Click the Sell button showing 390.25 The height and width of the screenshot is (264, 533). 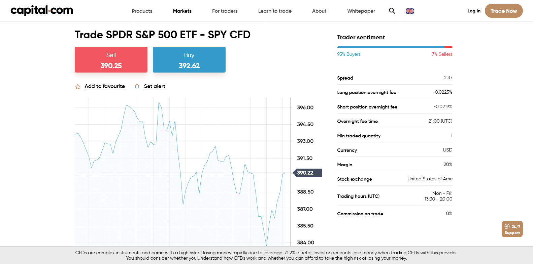click(x=111, y=59)
